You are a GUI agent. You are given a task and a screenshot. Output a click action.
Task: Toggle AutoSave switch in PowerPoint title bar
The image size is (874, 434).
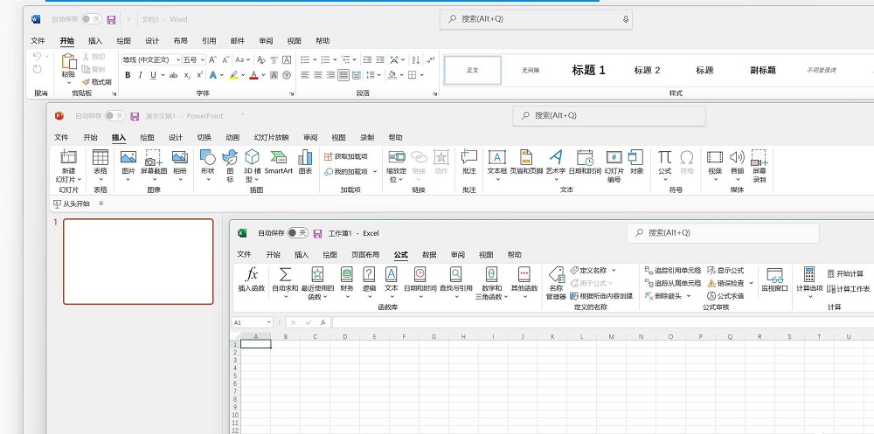pyautogui.click(x=114, y=115)
